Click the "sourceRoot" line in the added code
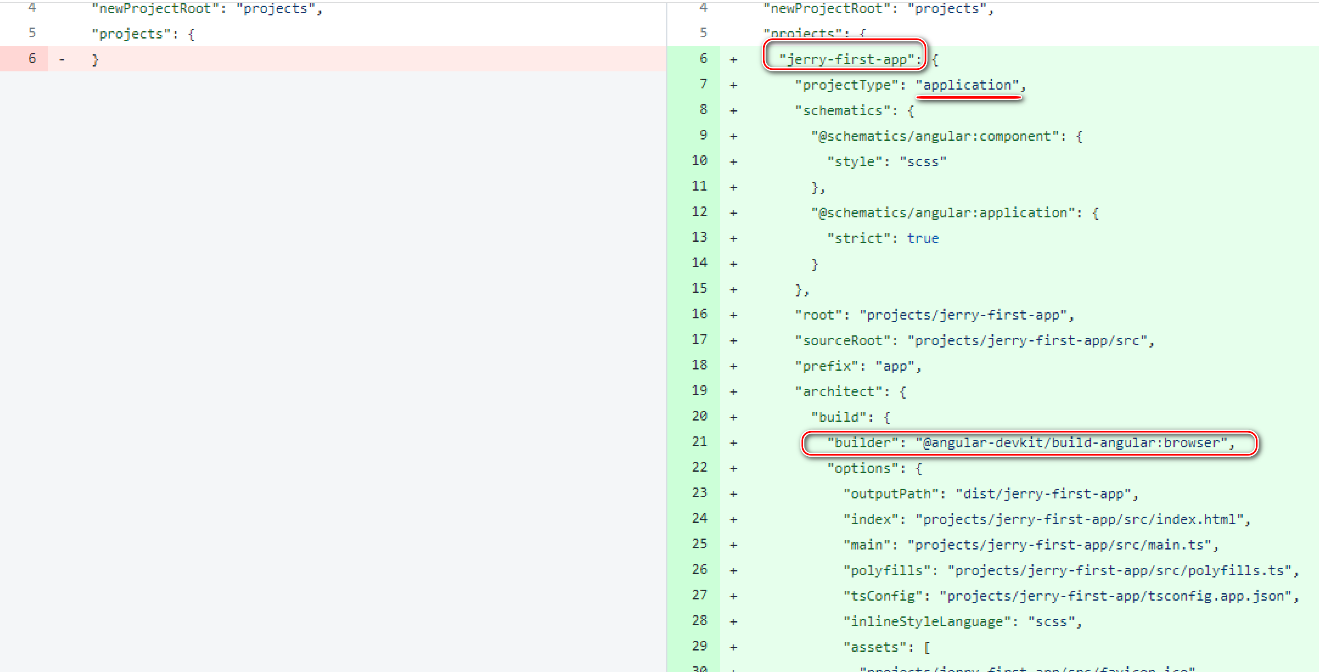1319x672 pixels. pos(974,341)
